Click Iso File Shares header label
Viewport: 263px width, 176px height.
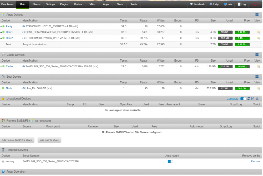tap(43, 121)
